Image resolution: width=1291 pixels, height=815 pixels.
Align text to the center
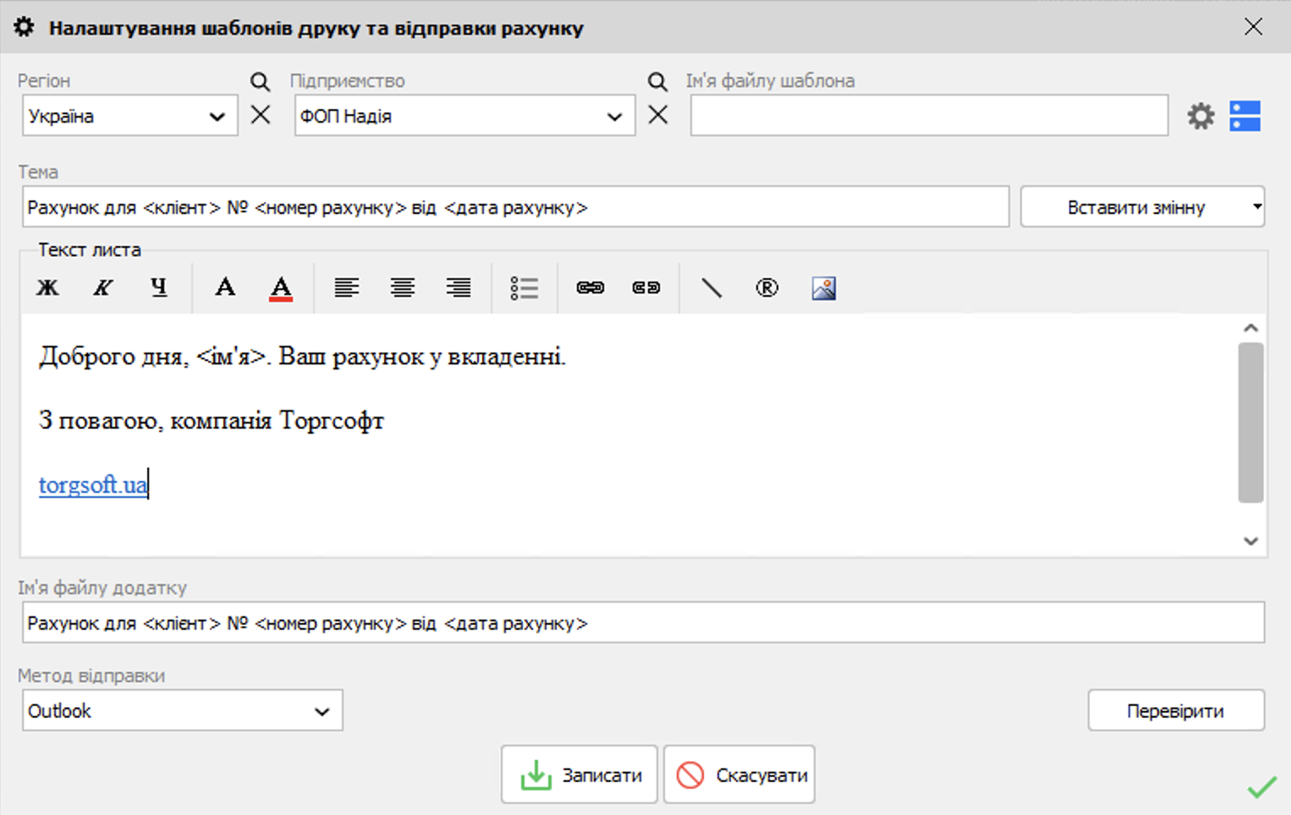(x=403, y=288)
